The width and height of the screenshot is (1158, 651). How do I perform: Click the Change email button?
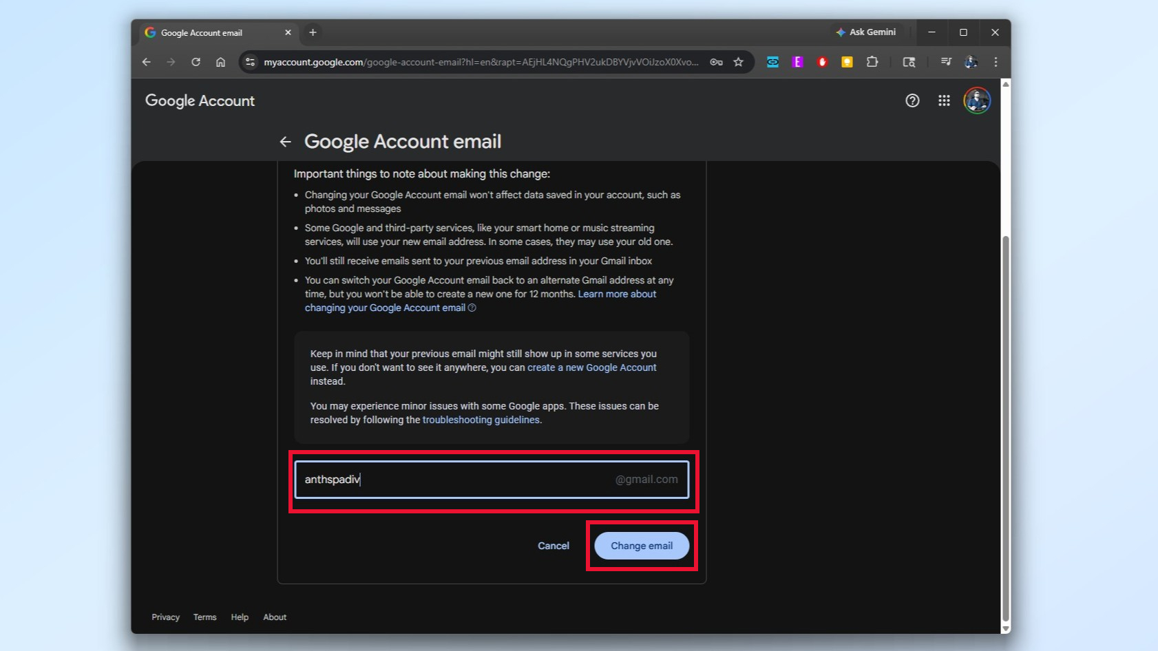[642, 545]
